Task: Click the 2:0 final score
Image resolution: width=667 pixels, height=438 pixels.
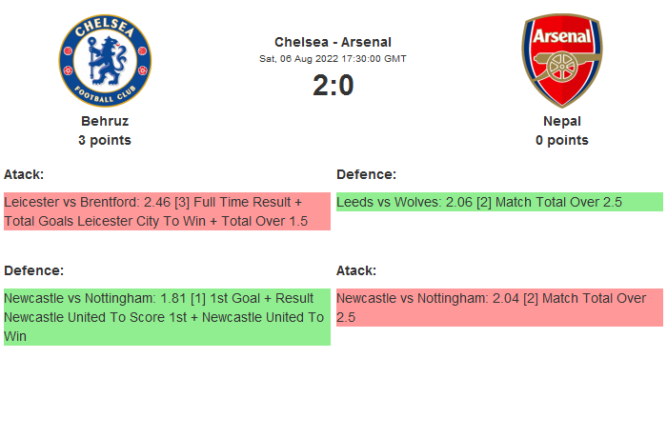Action: point(333,86)
